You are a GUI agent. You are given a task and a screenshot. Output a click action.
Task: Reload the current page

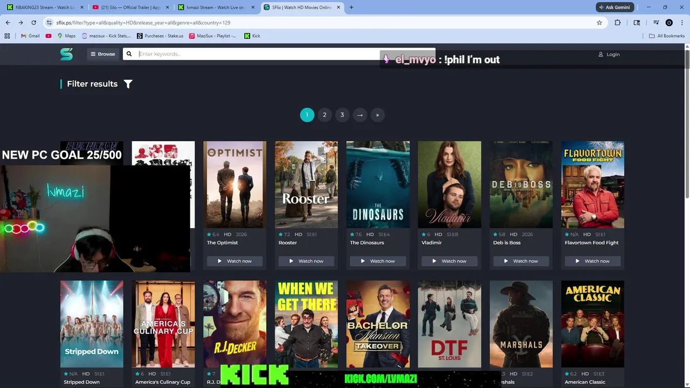point(33,23)
